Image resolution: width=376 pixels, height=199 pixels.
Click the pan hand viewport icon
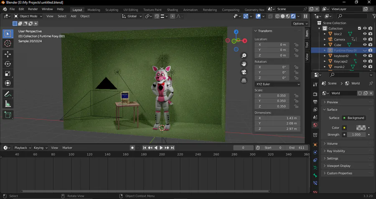[244, 64]
